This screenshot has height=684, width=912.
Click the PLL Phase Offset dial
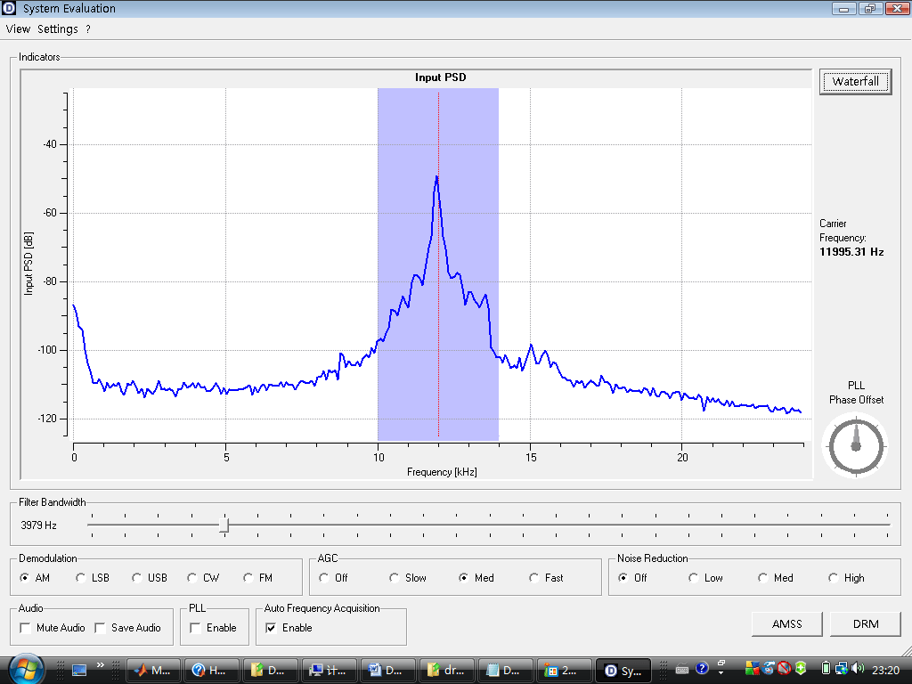855,446
